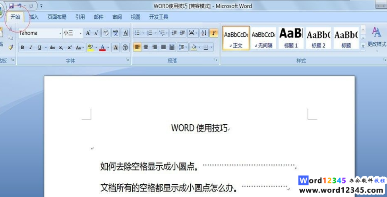Click the Shrink Font button

96,33
